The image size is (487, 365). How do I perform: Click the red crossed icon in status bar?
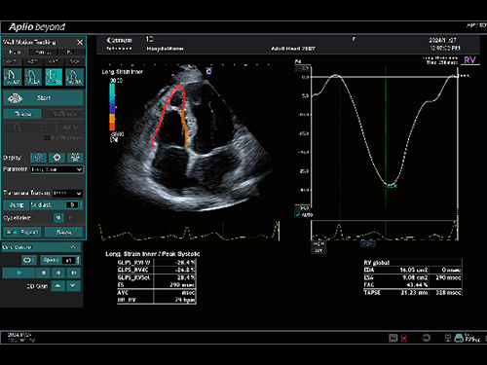coord(404,338)
